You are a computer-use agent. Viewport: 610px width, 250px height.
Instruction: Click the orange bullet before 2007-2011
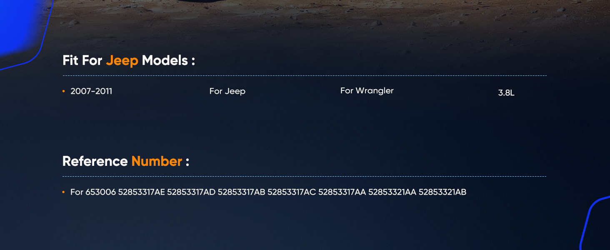tap(63, 91)
